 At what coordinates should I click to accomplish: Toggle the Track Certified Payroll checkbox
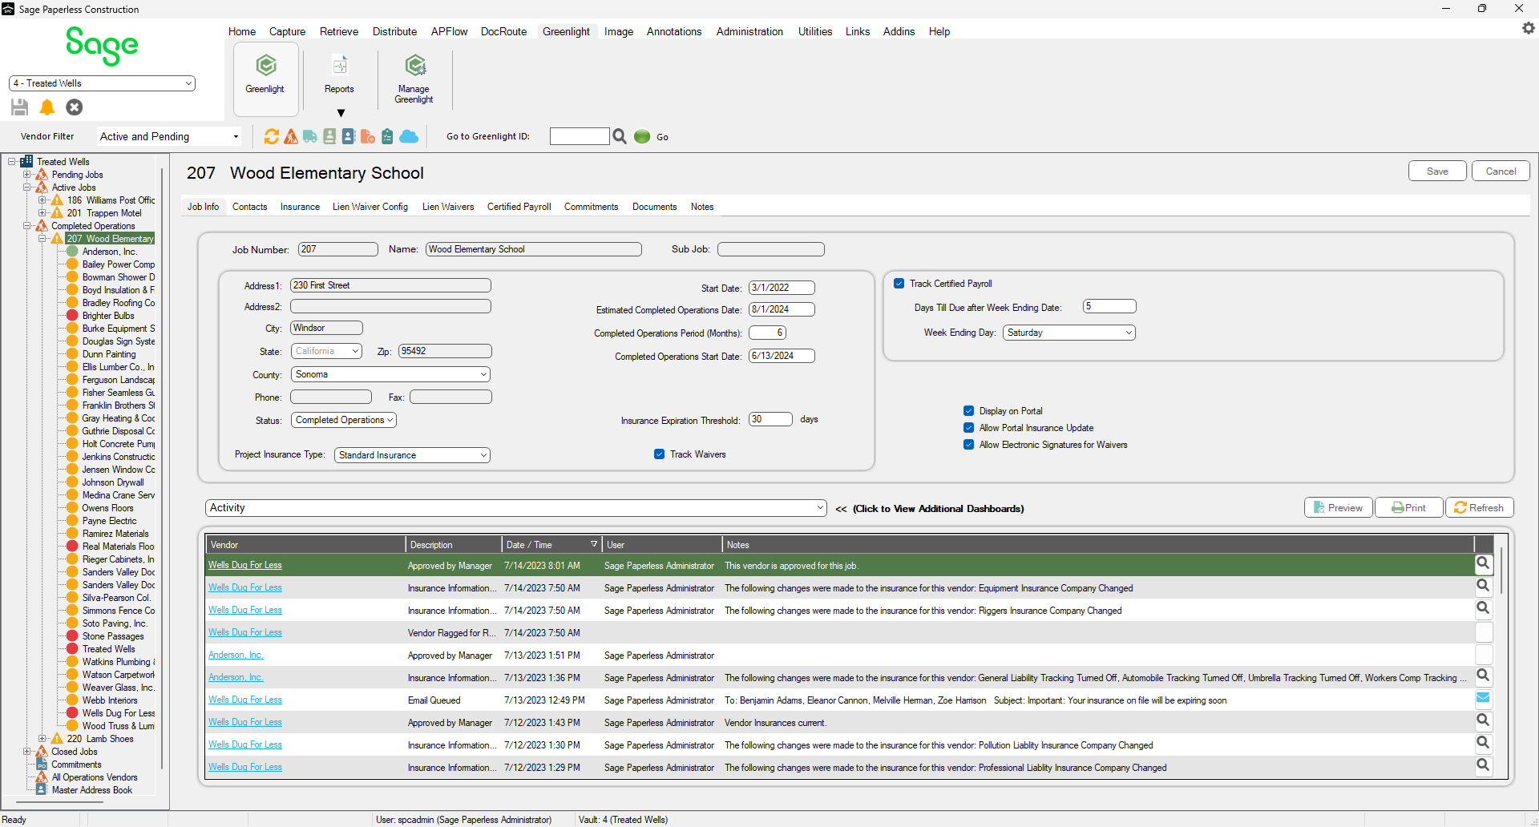point(899,284)
